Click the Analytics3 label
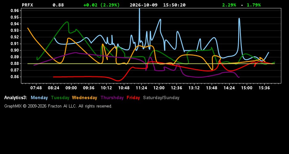Image resolution: width=289 pixels, height=154 pixels. (16, 98)
